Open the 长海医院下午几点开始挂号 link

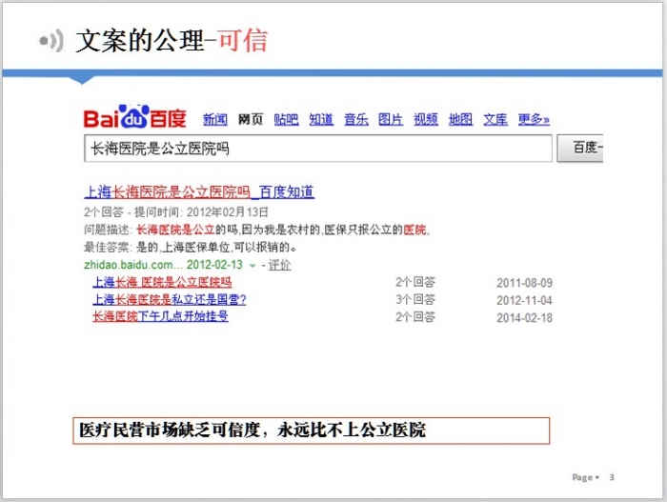pos(160,316)
